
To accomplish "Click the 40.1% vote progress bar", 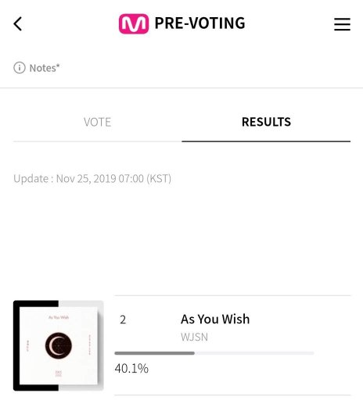I will pyautogui.click(x=214, y=353).
